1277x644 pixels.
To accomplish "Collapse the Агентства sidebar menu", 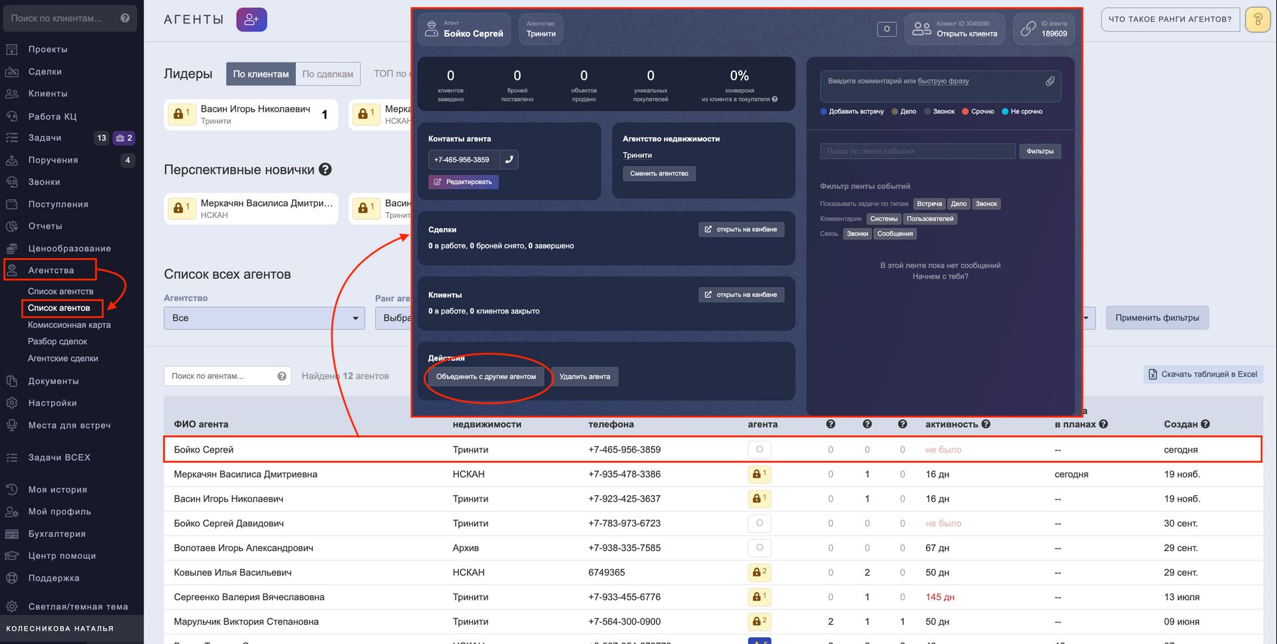I will (51, 270).
